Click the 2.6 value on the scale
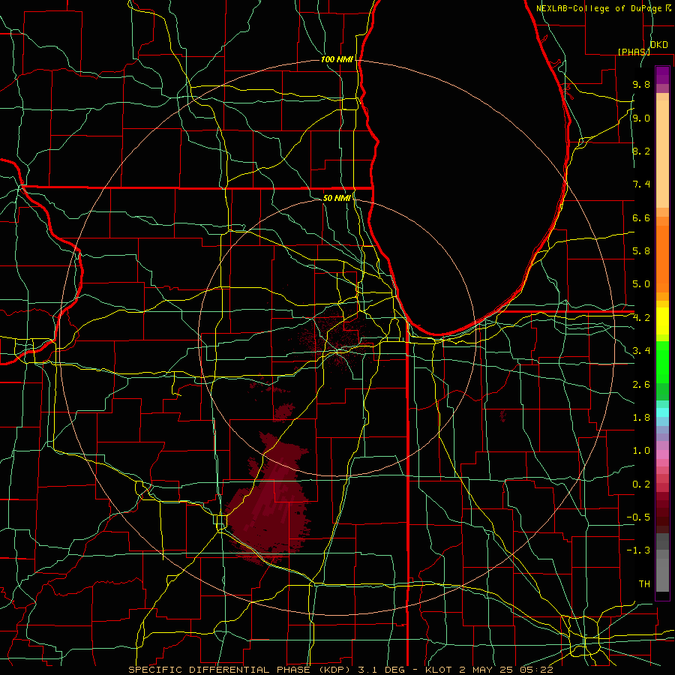The height and width of the screenshot is (675, 675). [x=641, y=385]
